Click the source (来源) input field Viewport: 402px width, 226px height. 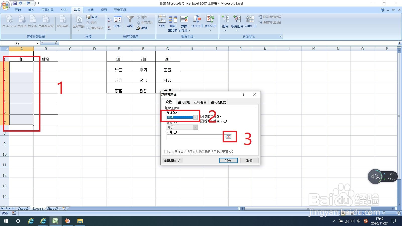pyautogui.click(x=196, y=137)
